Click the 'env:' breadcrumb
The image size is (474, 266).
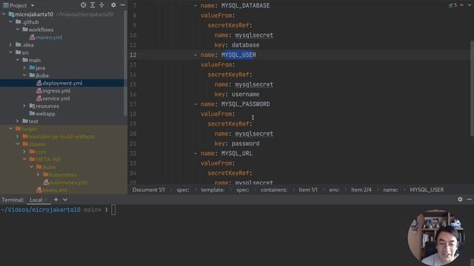click(x=334, y=190)
